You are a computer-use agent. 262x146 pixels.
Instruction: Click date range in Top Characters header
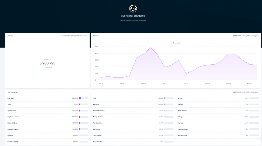(246, 92)
